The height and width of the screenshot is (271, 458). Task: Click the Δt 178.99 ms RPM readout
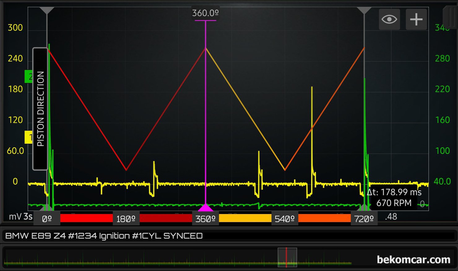tap(394, 197)
